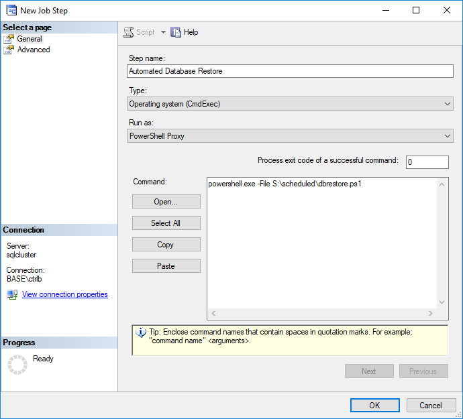Click the Step name text field
This screenshot has width=463, height=419.
290,71
